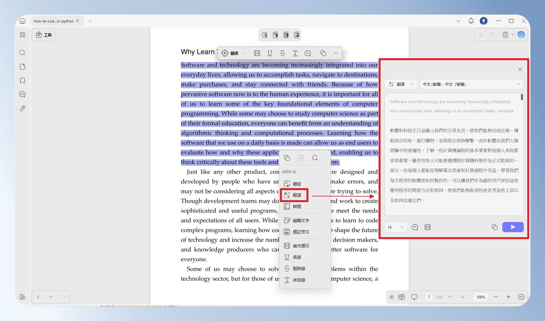Click the how-to-cod...in-python tab

pos(54,21)
